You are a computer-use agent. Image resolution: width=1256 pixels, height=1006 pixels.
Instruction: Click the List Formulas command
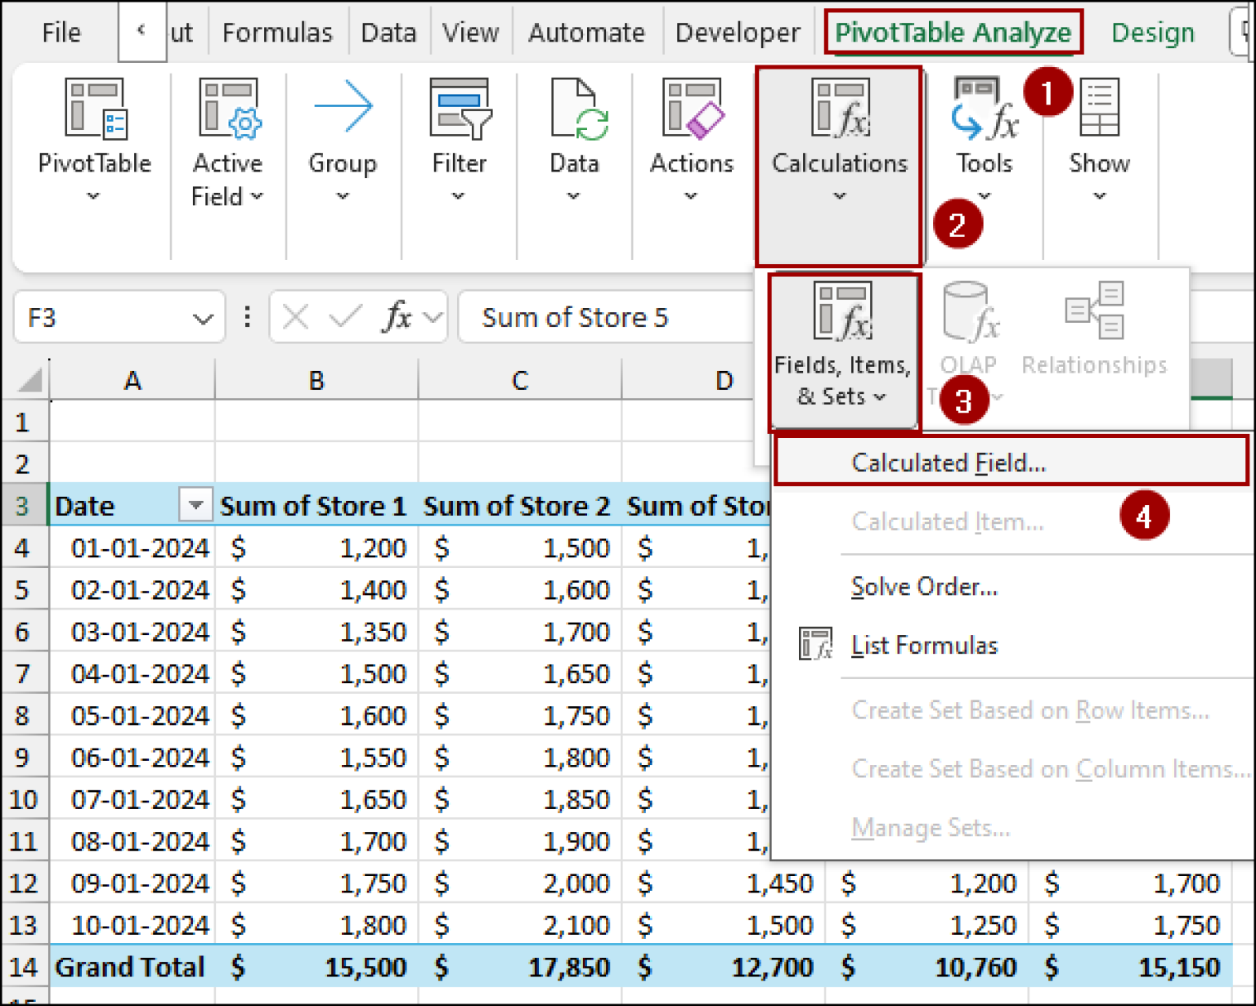tap(924, 645)
